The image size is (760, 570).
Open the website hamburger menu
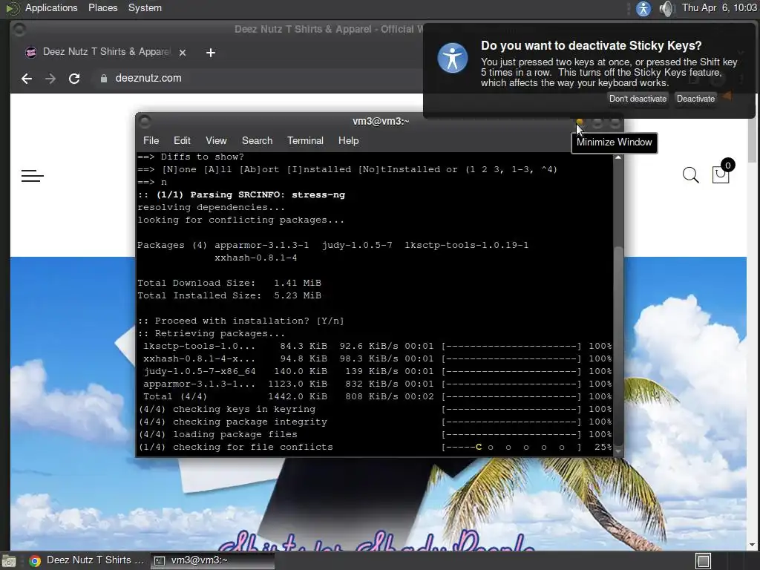(33, 175)
